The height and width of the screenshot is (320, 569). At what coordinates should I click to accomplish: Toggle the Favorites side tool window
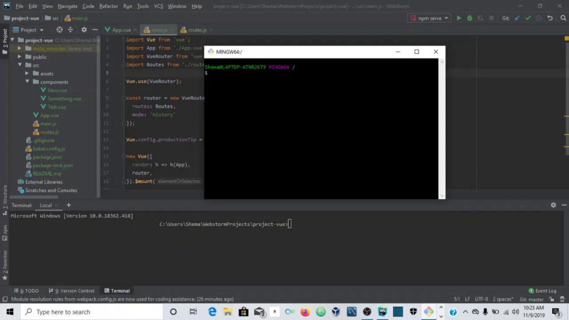point(5,265)
